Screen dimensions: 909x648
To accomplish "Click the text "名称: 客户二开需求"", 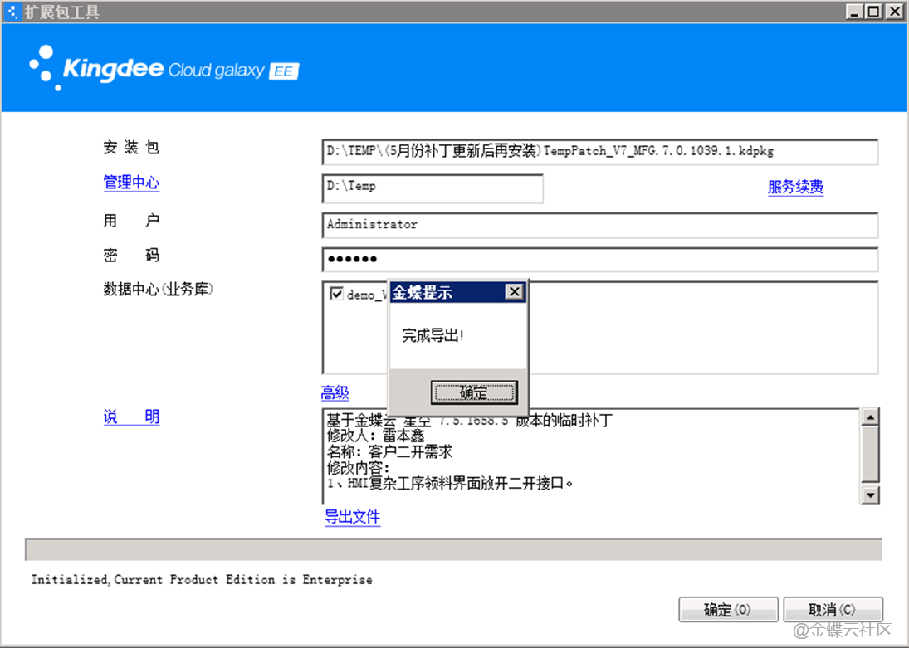I will pyautogui.click(x=389, y=451).
